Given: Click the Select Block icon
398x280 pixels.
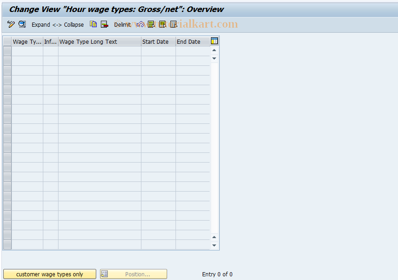Looking at the screenshot, I should [x=163, y=24].
